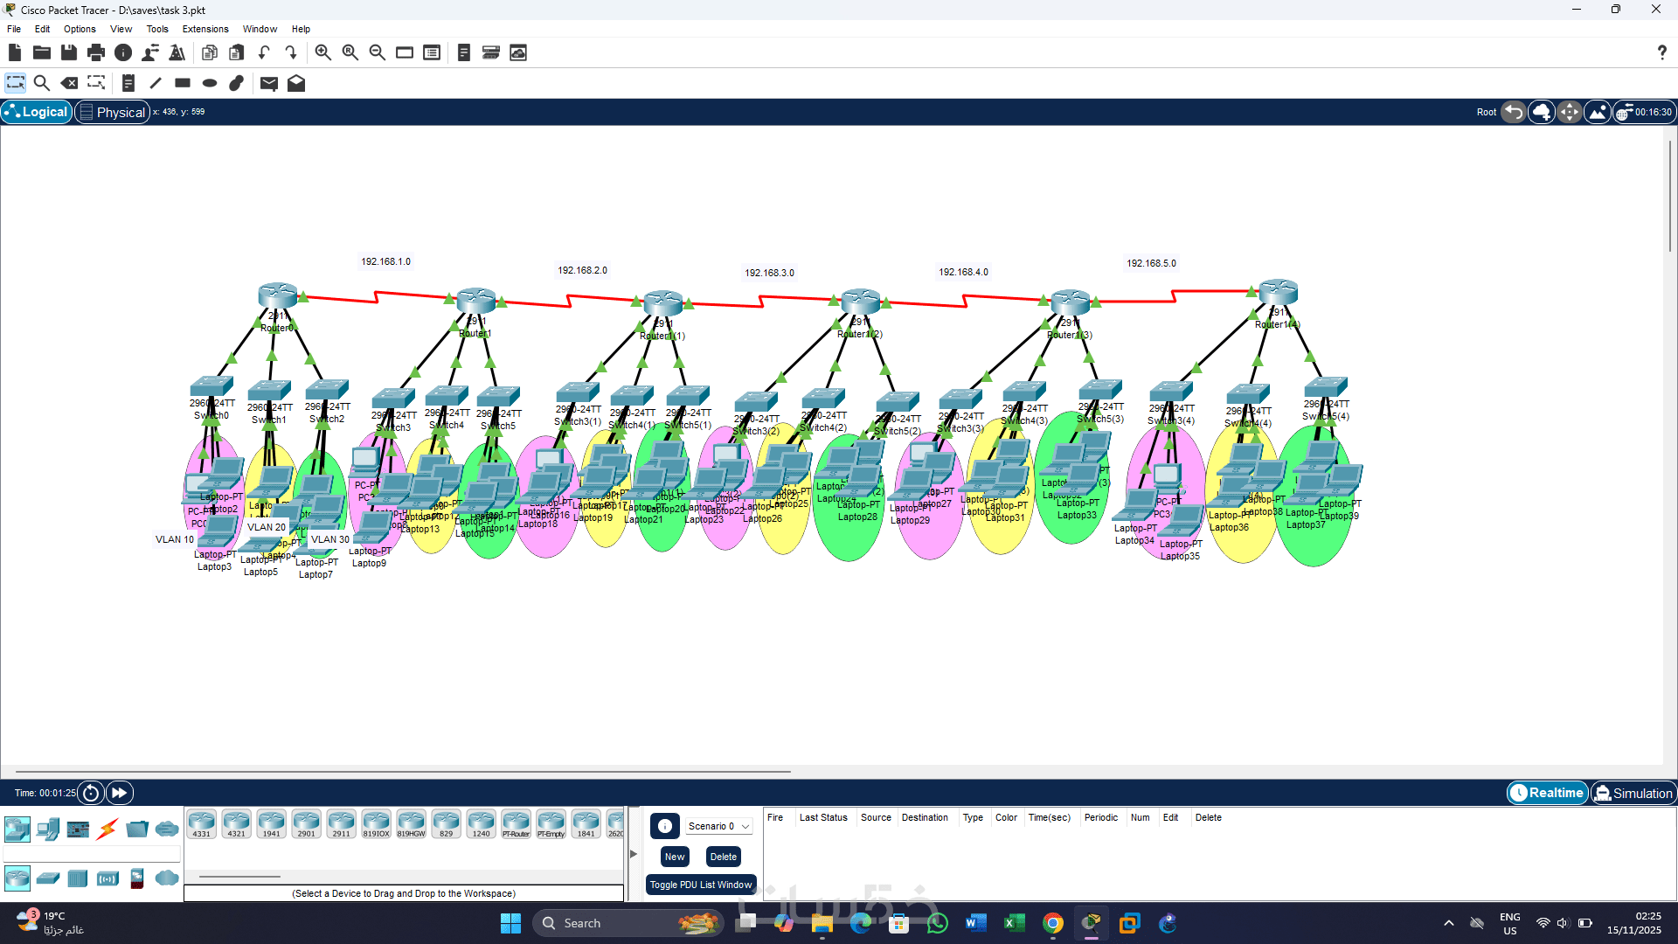
Task: Click Toggle PDU List Window button
Action: (x=700, y=885)
